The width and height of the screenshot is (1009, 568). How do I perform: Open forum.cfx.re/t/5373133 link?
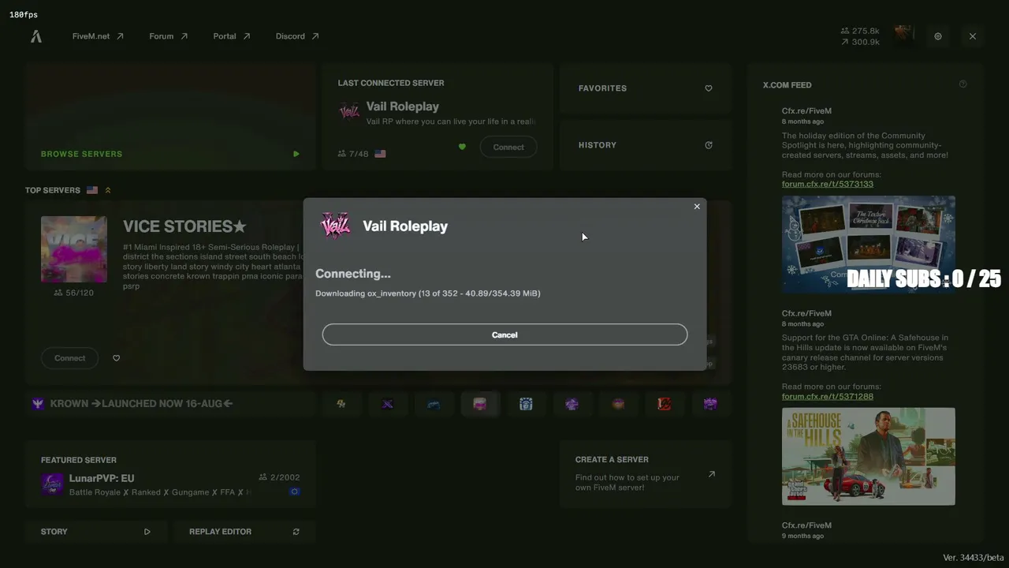pos(828,184)
